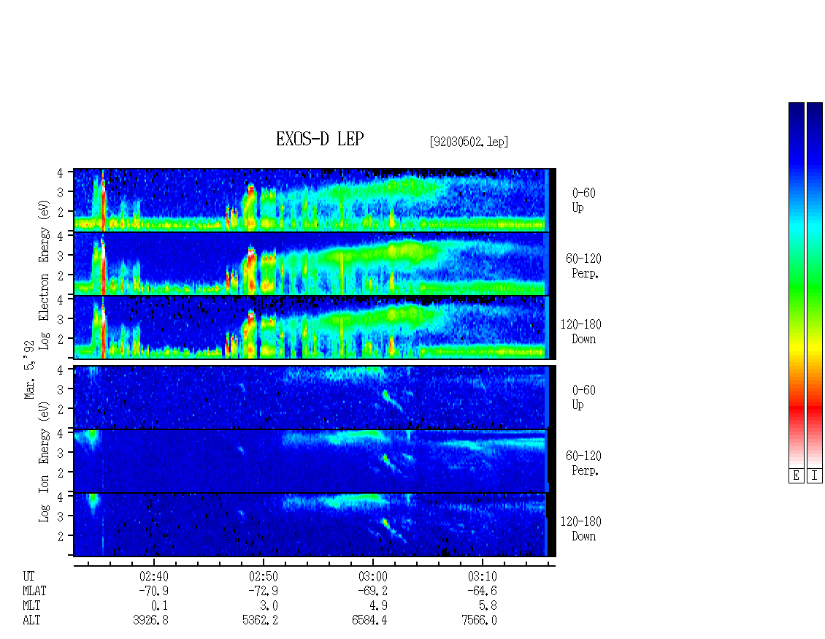Click the MLT row label

31,606
